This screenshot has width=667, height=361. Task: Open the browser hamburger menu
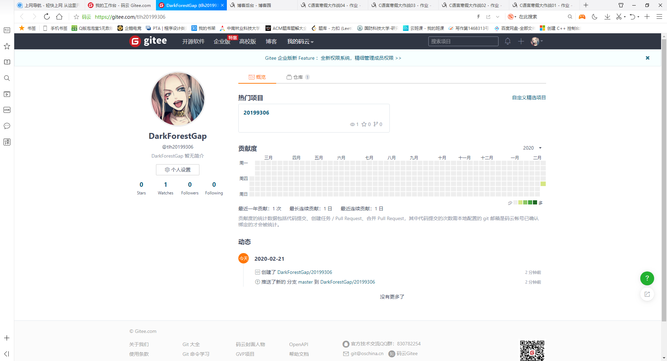(x=659, y=17)
